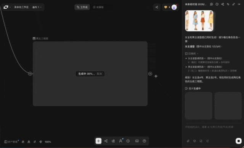Click the 未命名工作区 workspace name
Screen dimensions: 244x148
point(21,7)
